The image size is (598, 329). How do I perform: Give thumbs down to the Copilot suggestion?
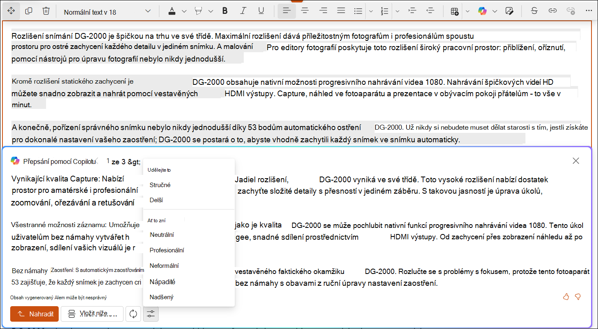(578, 297)
